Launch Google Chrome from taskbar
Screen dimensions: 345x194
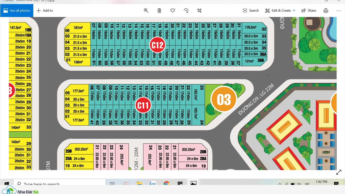coord(166,183)
